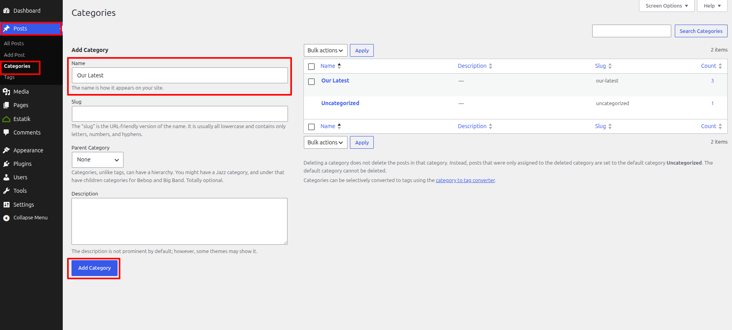Click the Add Category button

[x=95, y=268]
